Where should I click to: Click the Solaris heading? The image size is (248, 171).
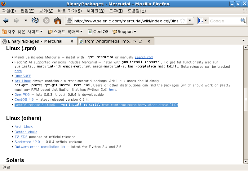(x=15, y=160)
